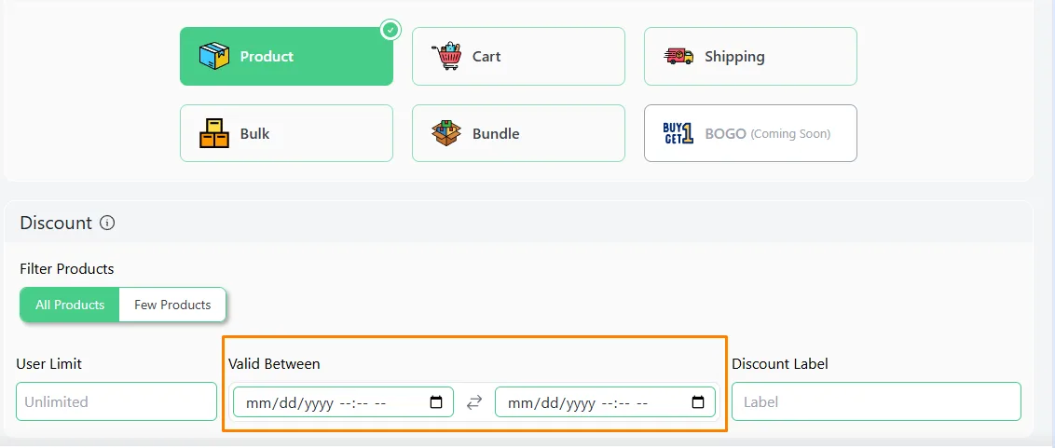The image size is (1055, 448).
Task: Click the shopping cart icon
Action: click(446, 57)
